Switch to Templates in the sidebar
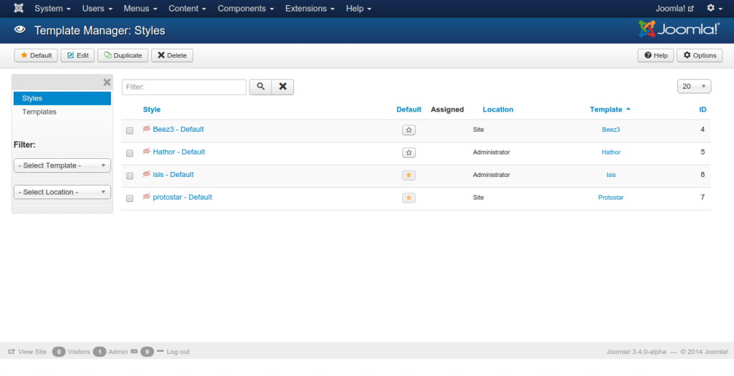Image resolution: width=734 pixels, height=376 pixels. tap(39, 112)
